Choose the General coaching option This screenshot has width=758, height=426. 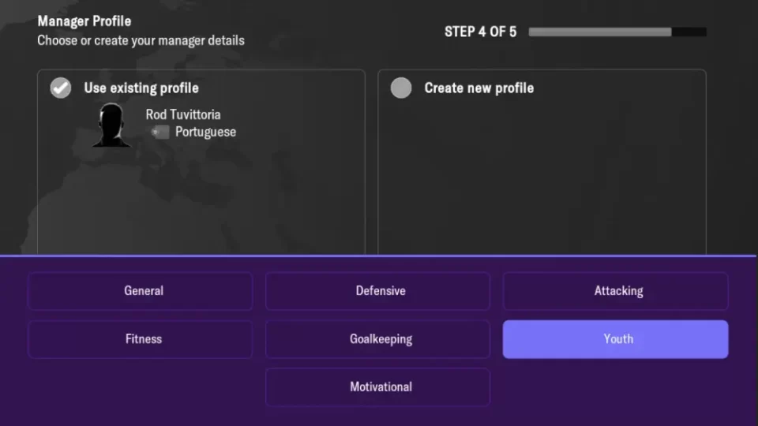(141, 291)
